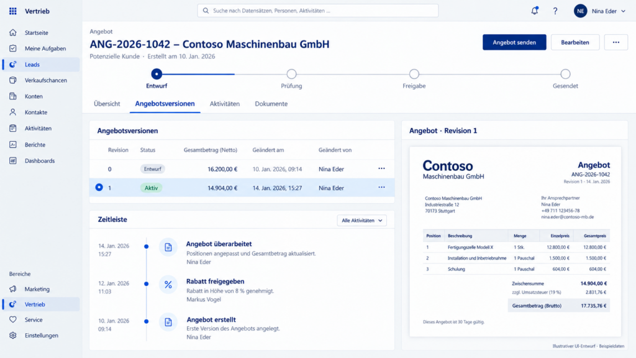Click the Angebot senden button
The image size is (636, 358).
tap(514, 42)
